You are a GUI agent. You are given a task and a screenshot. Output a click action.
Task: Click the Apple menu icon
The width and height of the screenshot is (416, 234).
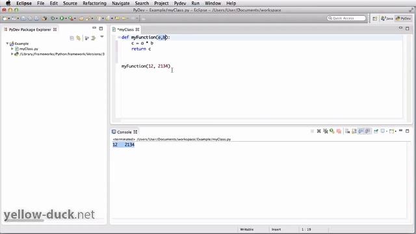[8, 3]
